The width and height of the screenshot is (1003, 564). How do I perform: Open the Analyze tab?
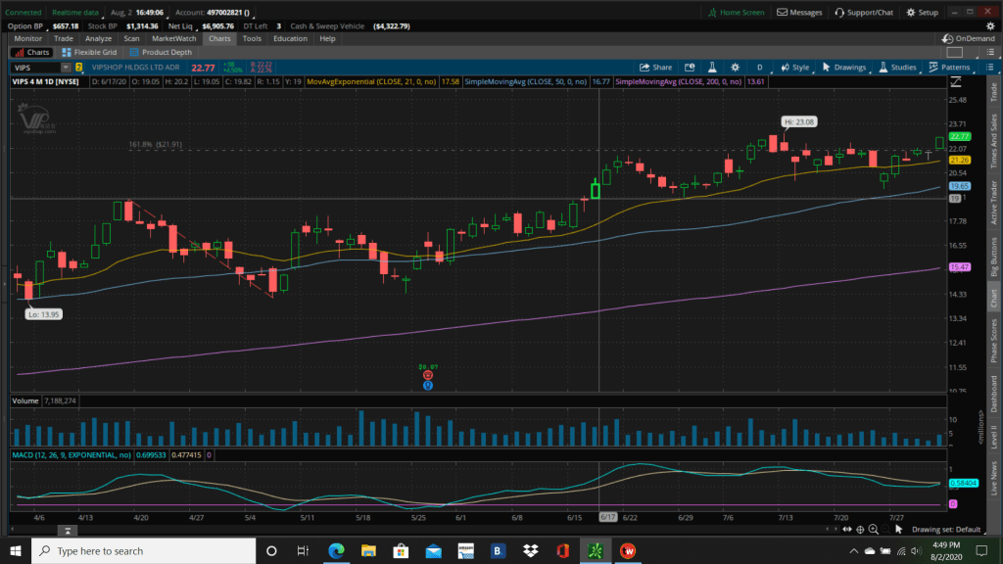point(98,38)
